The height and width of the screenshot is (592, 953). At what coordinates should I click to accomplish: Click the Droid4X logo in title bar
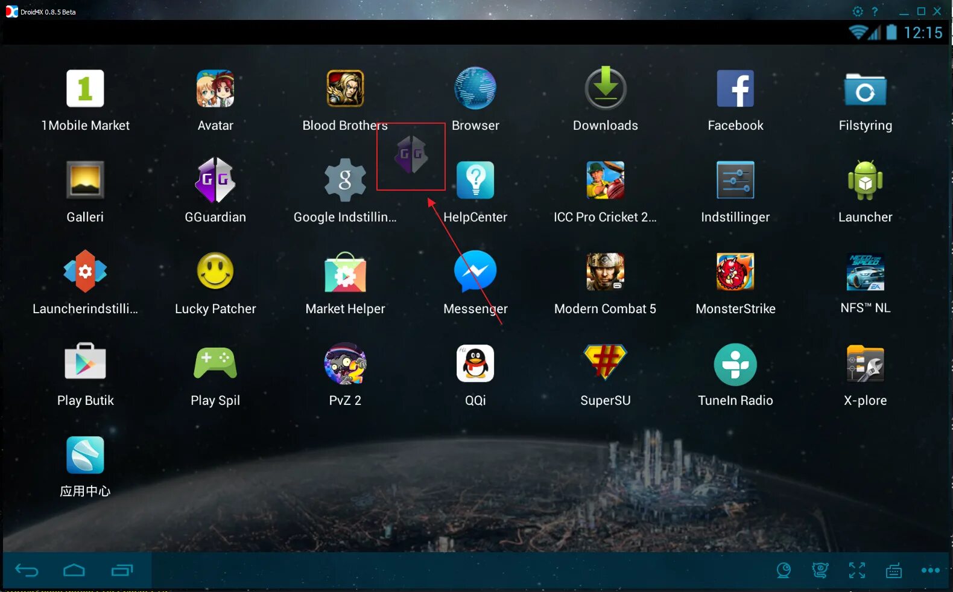(x=11, y=11)
